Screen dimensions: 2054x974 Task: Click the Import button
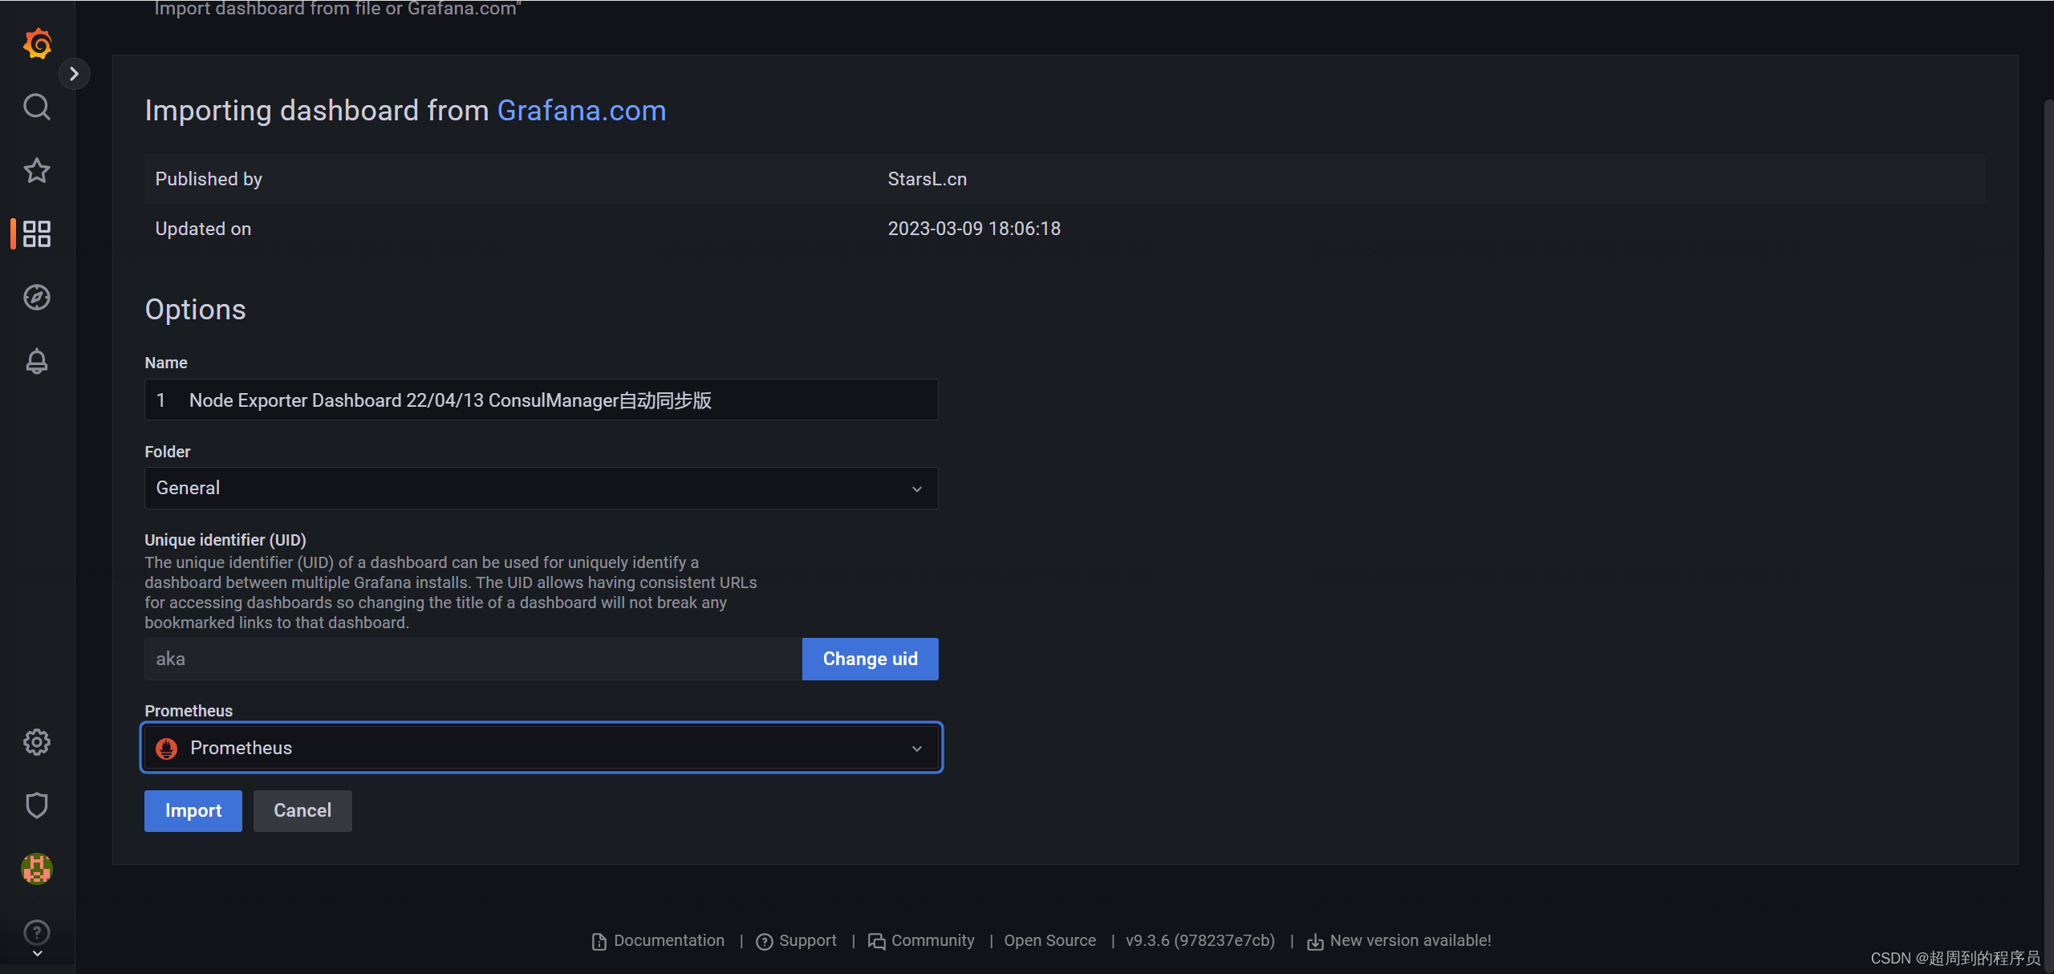[193, 810]
